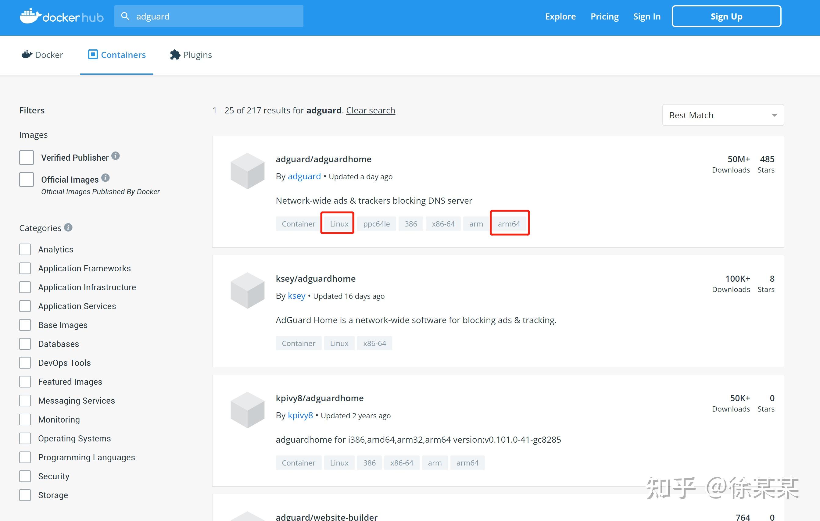The height and width of the screenshot is (521, 820).
Task: Click the Containers tab square icon
Action: [x=92, y=55]
